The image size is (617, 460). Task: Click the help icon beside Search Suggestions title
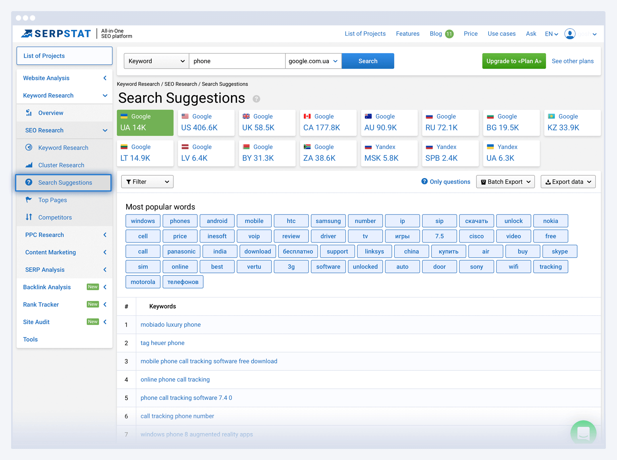(256, 99)
